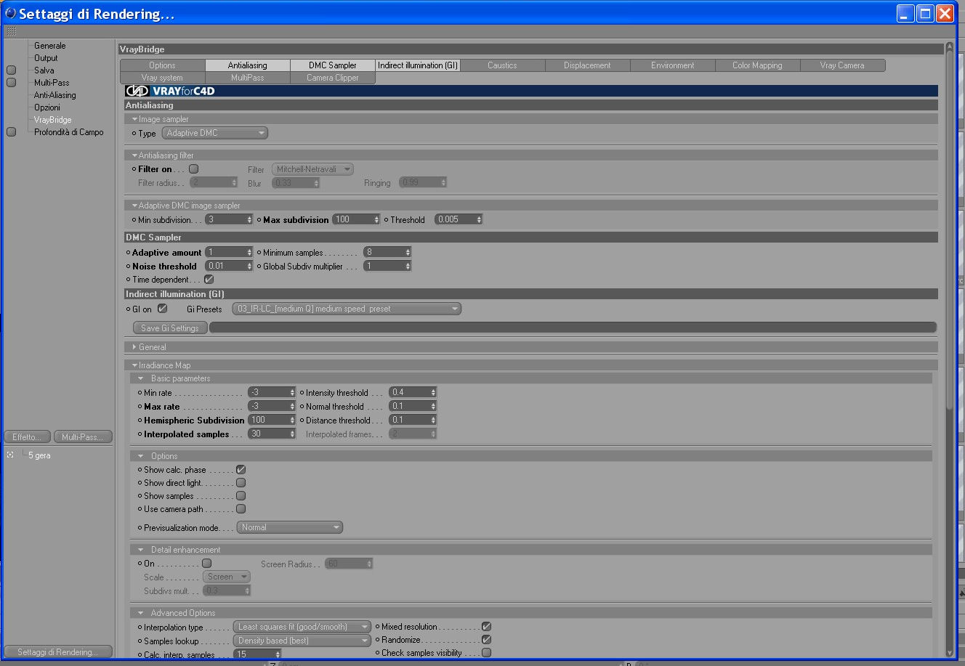The height and width of the screenshot is (666, 965).
Task: Select Anti-Aliasing in the settings list
Action: [55, 95]
